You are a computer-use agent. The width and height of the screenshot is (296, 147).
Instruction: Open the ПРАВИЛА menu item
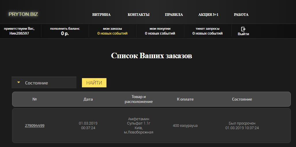[x=174, y=14]
